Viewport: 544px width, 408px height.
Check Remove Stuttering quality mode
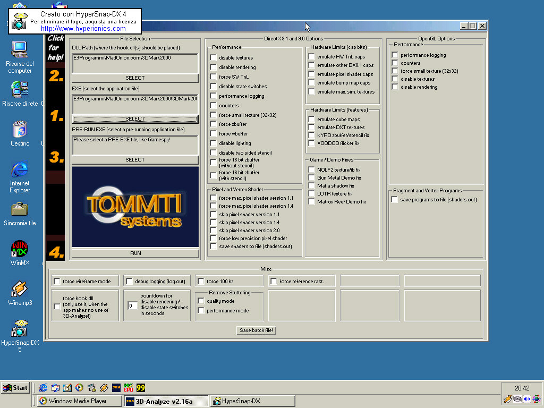click(201, 301)
